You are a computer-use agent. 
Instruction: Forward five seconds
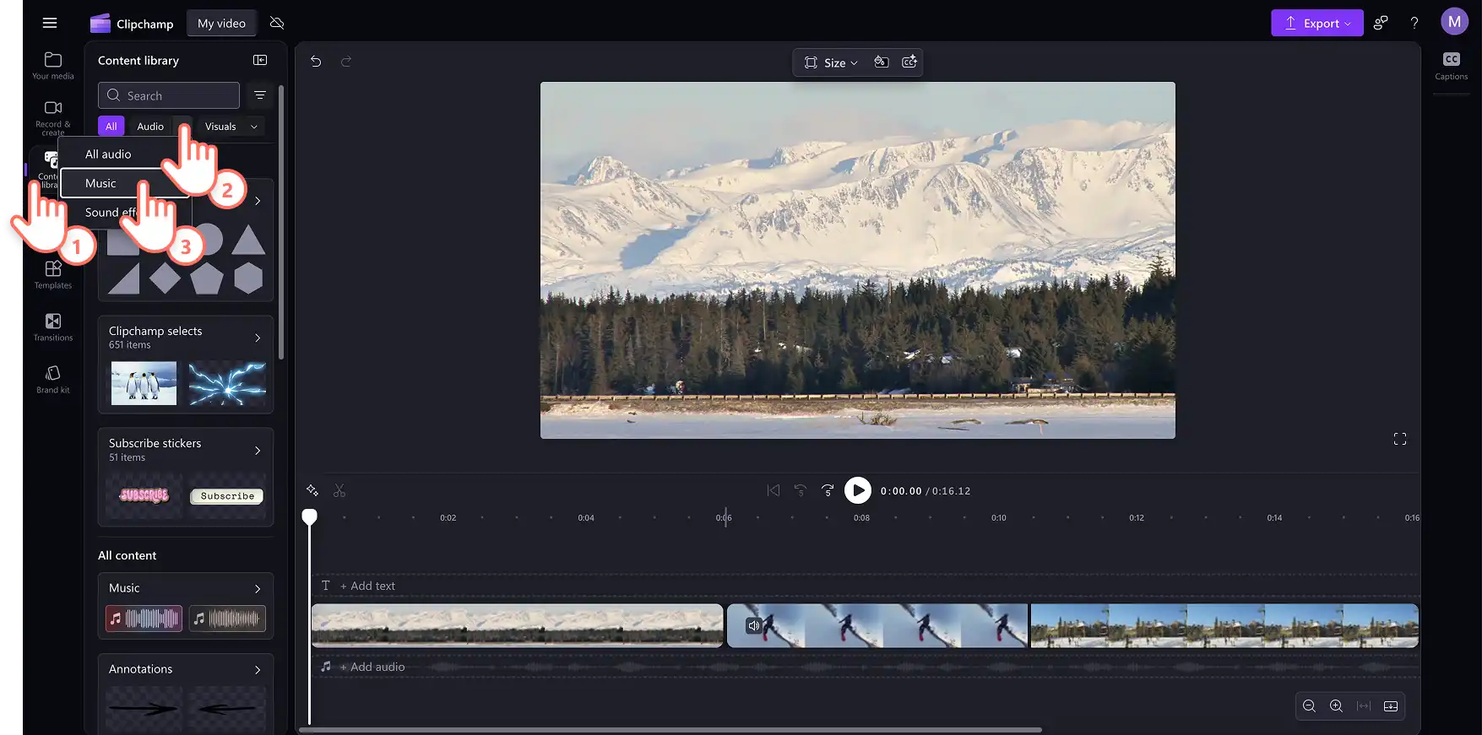click(828, 490)
